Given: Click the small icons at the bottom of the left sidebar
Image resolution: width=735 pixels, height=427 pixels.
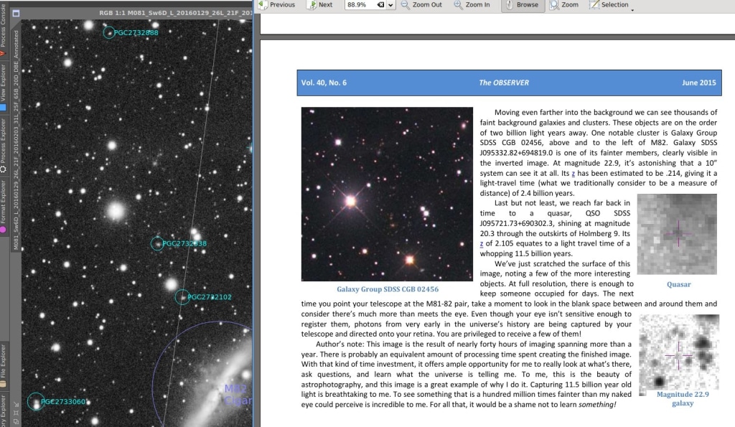Looking at the screenshot, I should (17, 412).
